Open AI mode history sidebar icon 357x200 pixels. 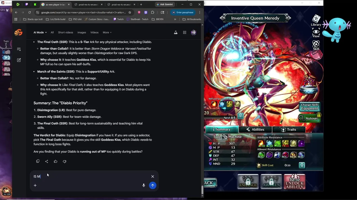(19, 49)
